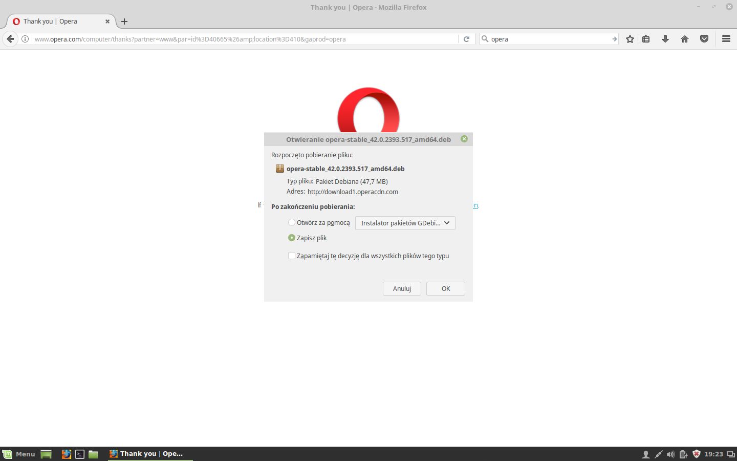Open the clock showing 19:23

point(713,454)
